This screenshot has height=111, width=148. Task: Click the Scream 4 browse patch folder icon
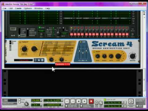pyautogui.click(x=39, y=60)
